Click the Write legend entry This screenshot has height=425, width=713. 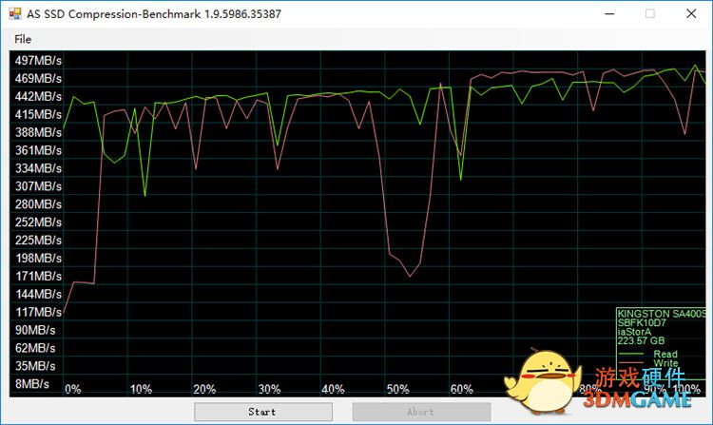coord(665,363)
